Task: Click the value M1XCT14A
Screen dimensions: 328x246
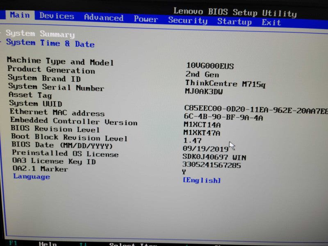Action: (202, 125)
